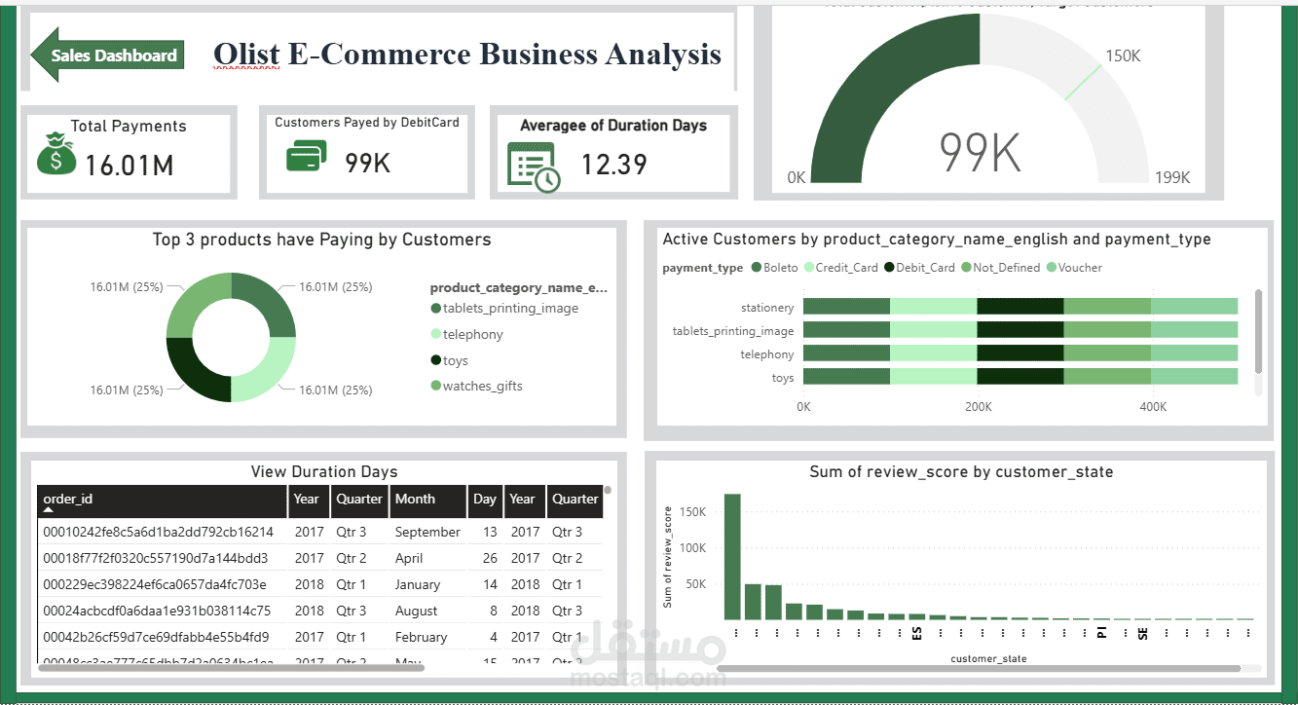Click order 00024acbcdf0a6daa1e931b038114c75
Screen dimensions: 1298x705
(158, 611)
